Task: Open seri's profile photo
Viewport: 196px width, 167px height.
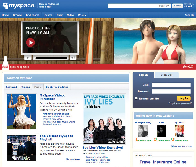Action: click(x=161, y=131)
